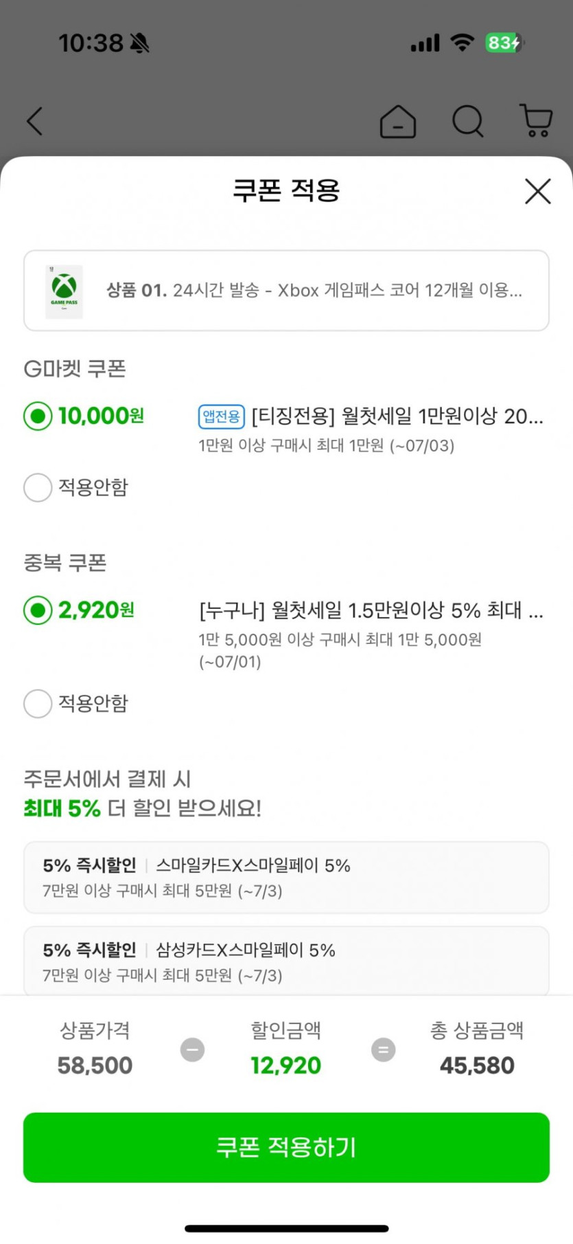Tap the search magnifier icon
This screenshot has height=1244, width=573.
pyautogui.click(x=468, y=122)
